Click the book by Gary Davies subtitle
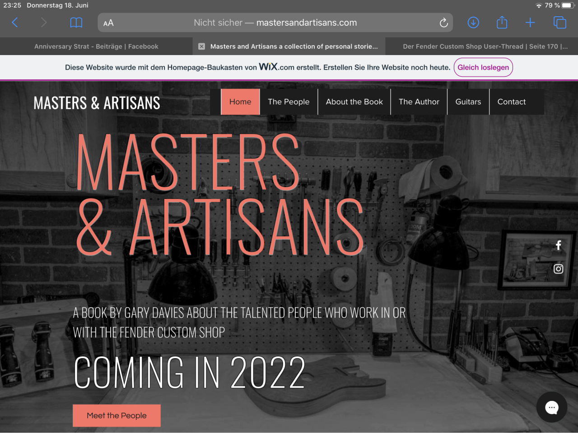578x433 pixels. tap(239, 322)
